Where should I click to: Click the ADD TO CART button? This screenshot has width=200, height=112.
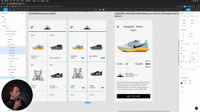point(133,96)
